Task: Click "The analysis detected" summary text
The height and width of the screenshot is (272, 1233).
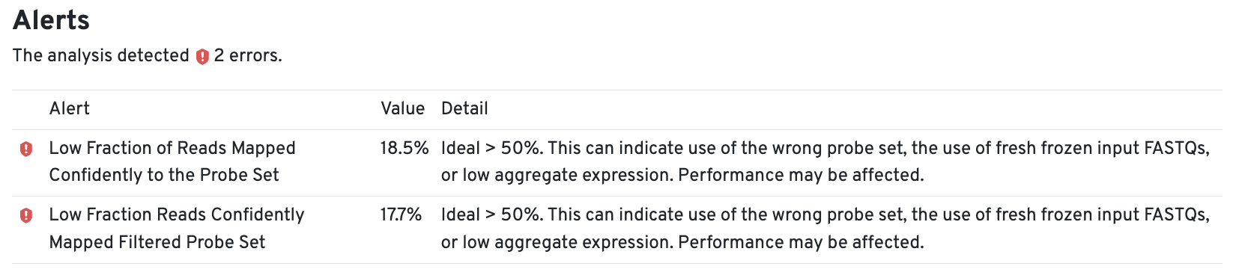Action: point(101,56)
